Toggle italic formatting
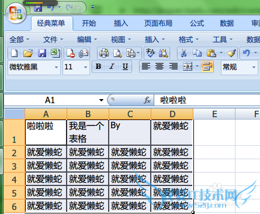This screenshot has width=260, height=214. (112, 66)
